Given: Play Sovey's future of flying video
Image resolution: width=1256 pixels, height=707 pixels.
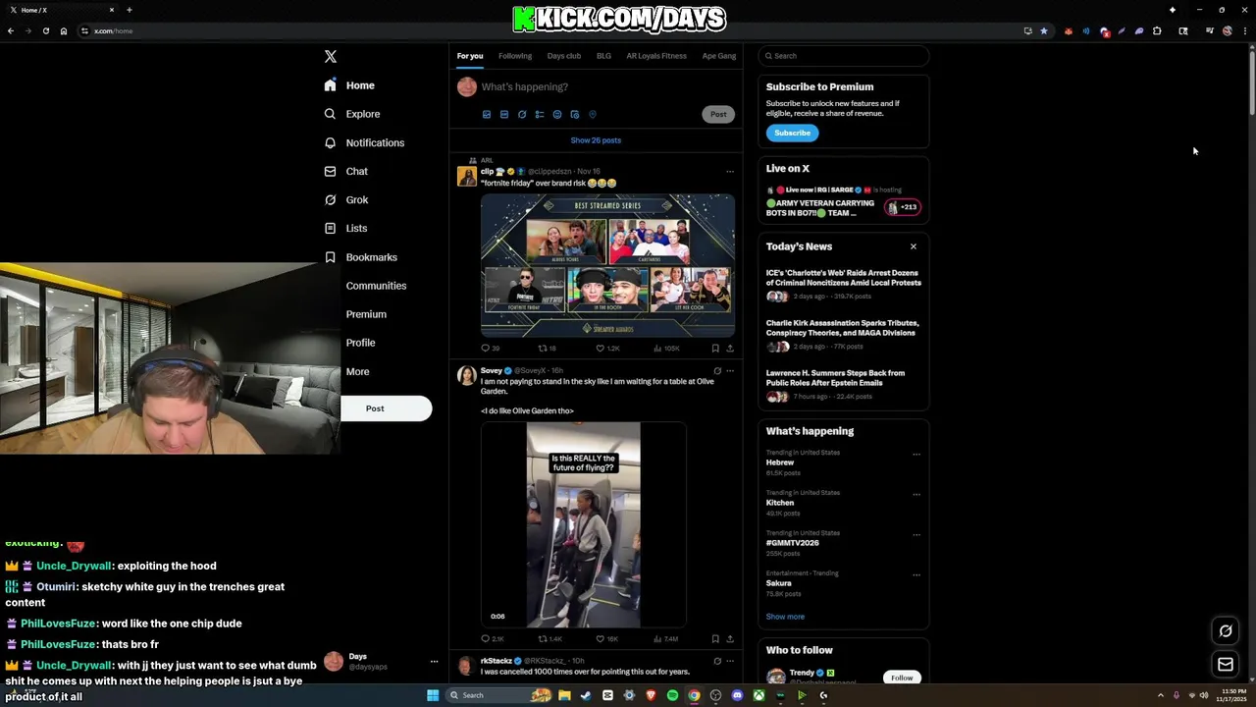Looking at the screenshot, I should click(x=584, y=525).
